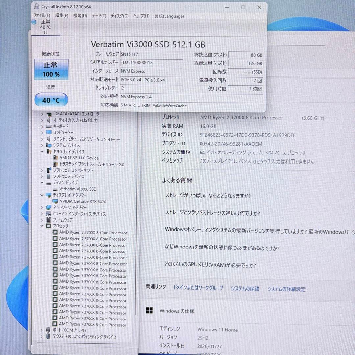Open the テーマ menu
Viewport: 355px width, 355px height.
[98, 16]
